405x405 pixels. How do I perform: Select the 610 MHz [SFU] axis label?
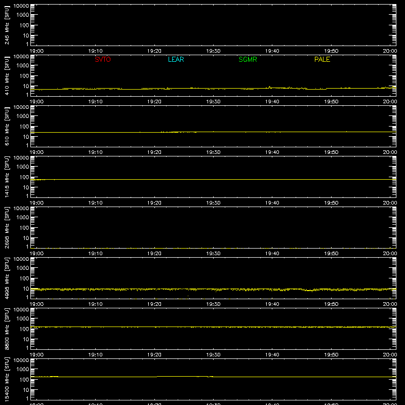point(7,126)
